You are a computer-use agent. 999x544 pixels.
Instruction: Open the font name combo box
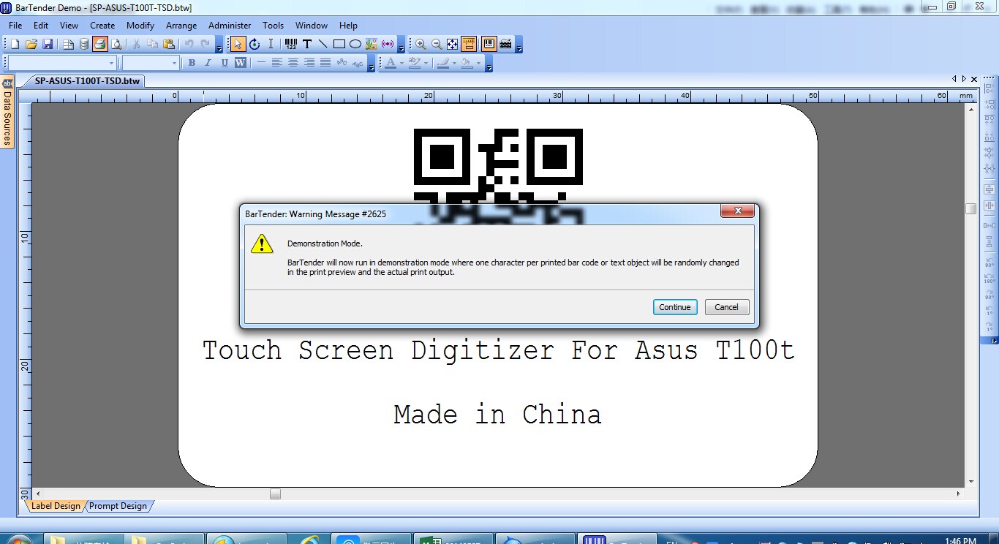pyautogui.click(x=61, y=64)
